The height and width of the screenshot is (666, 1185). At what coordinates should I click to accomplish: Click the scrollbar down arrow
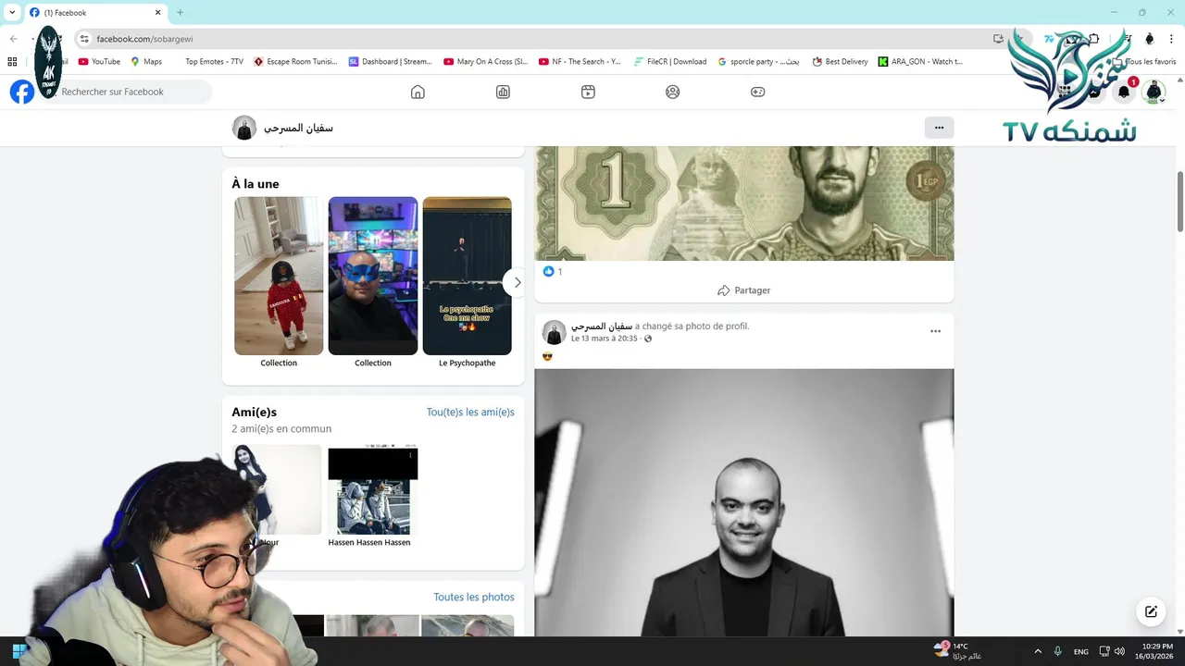1179,631
